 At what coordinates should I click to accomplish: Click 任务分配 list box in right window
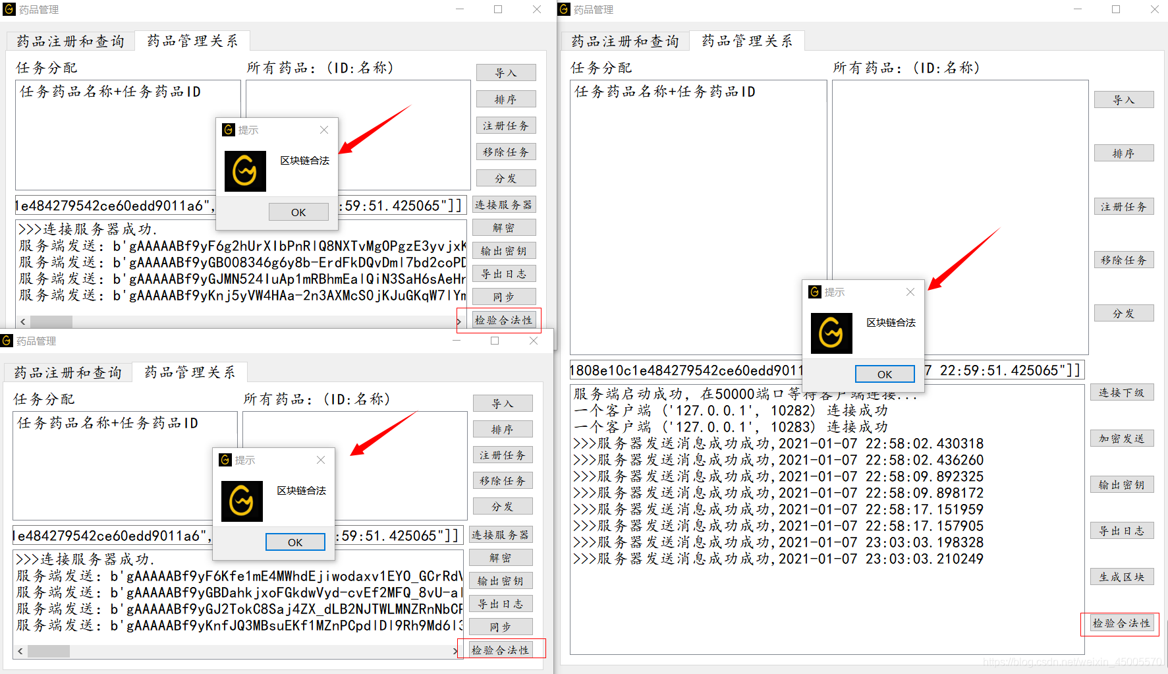pos(698,217)
